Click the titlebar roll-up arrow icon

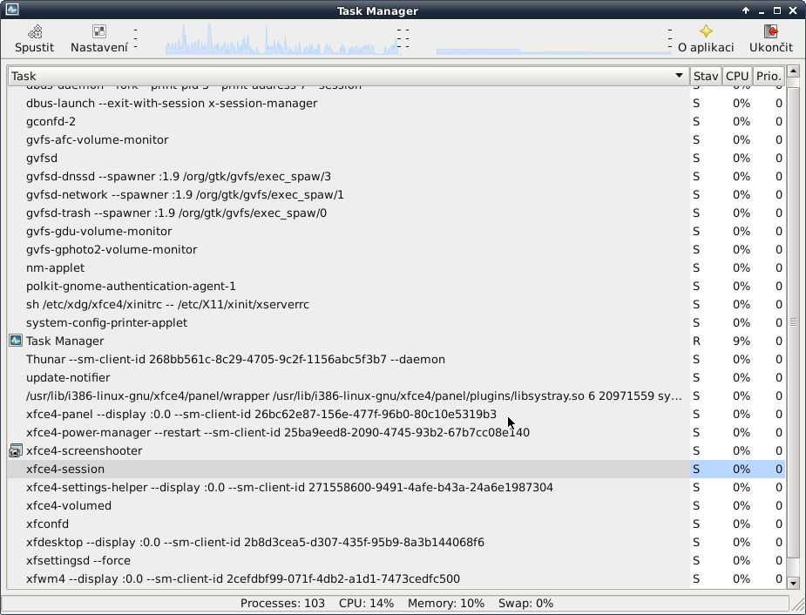point(746,10)
